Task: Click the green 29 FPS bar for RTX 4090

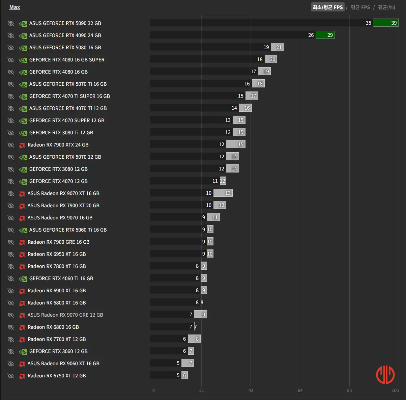Action: click(325, 35)
